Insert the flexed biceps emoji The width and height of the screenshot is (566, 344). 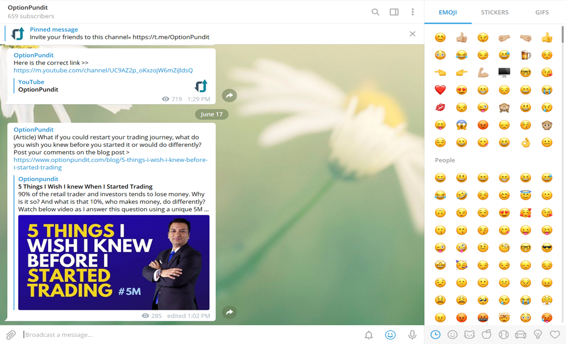[483, 72]
